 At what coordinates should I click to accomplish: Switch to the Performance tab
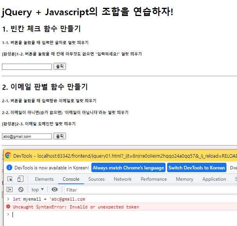click(x=154, y=179)
